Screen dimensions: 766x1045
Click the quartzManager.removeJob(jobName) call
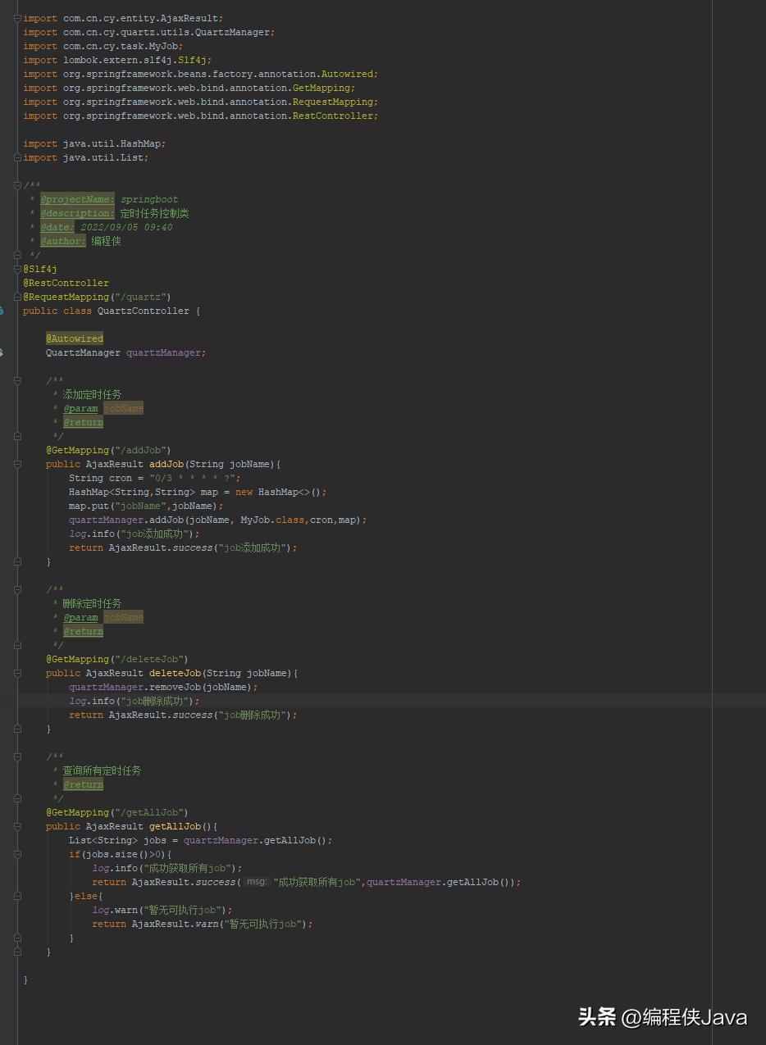pos(163,687)
